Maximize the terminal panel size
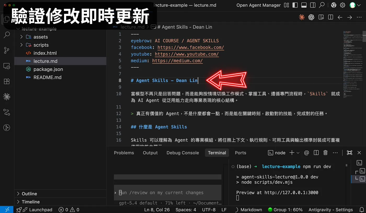This screenshot has height=213, width=366. (x=349, y=153)
